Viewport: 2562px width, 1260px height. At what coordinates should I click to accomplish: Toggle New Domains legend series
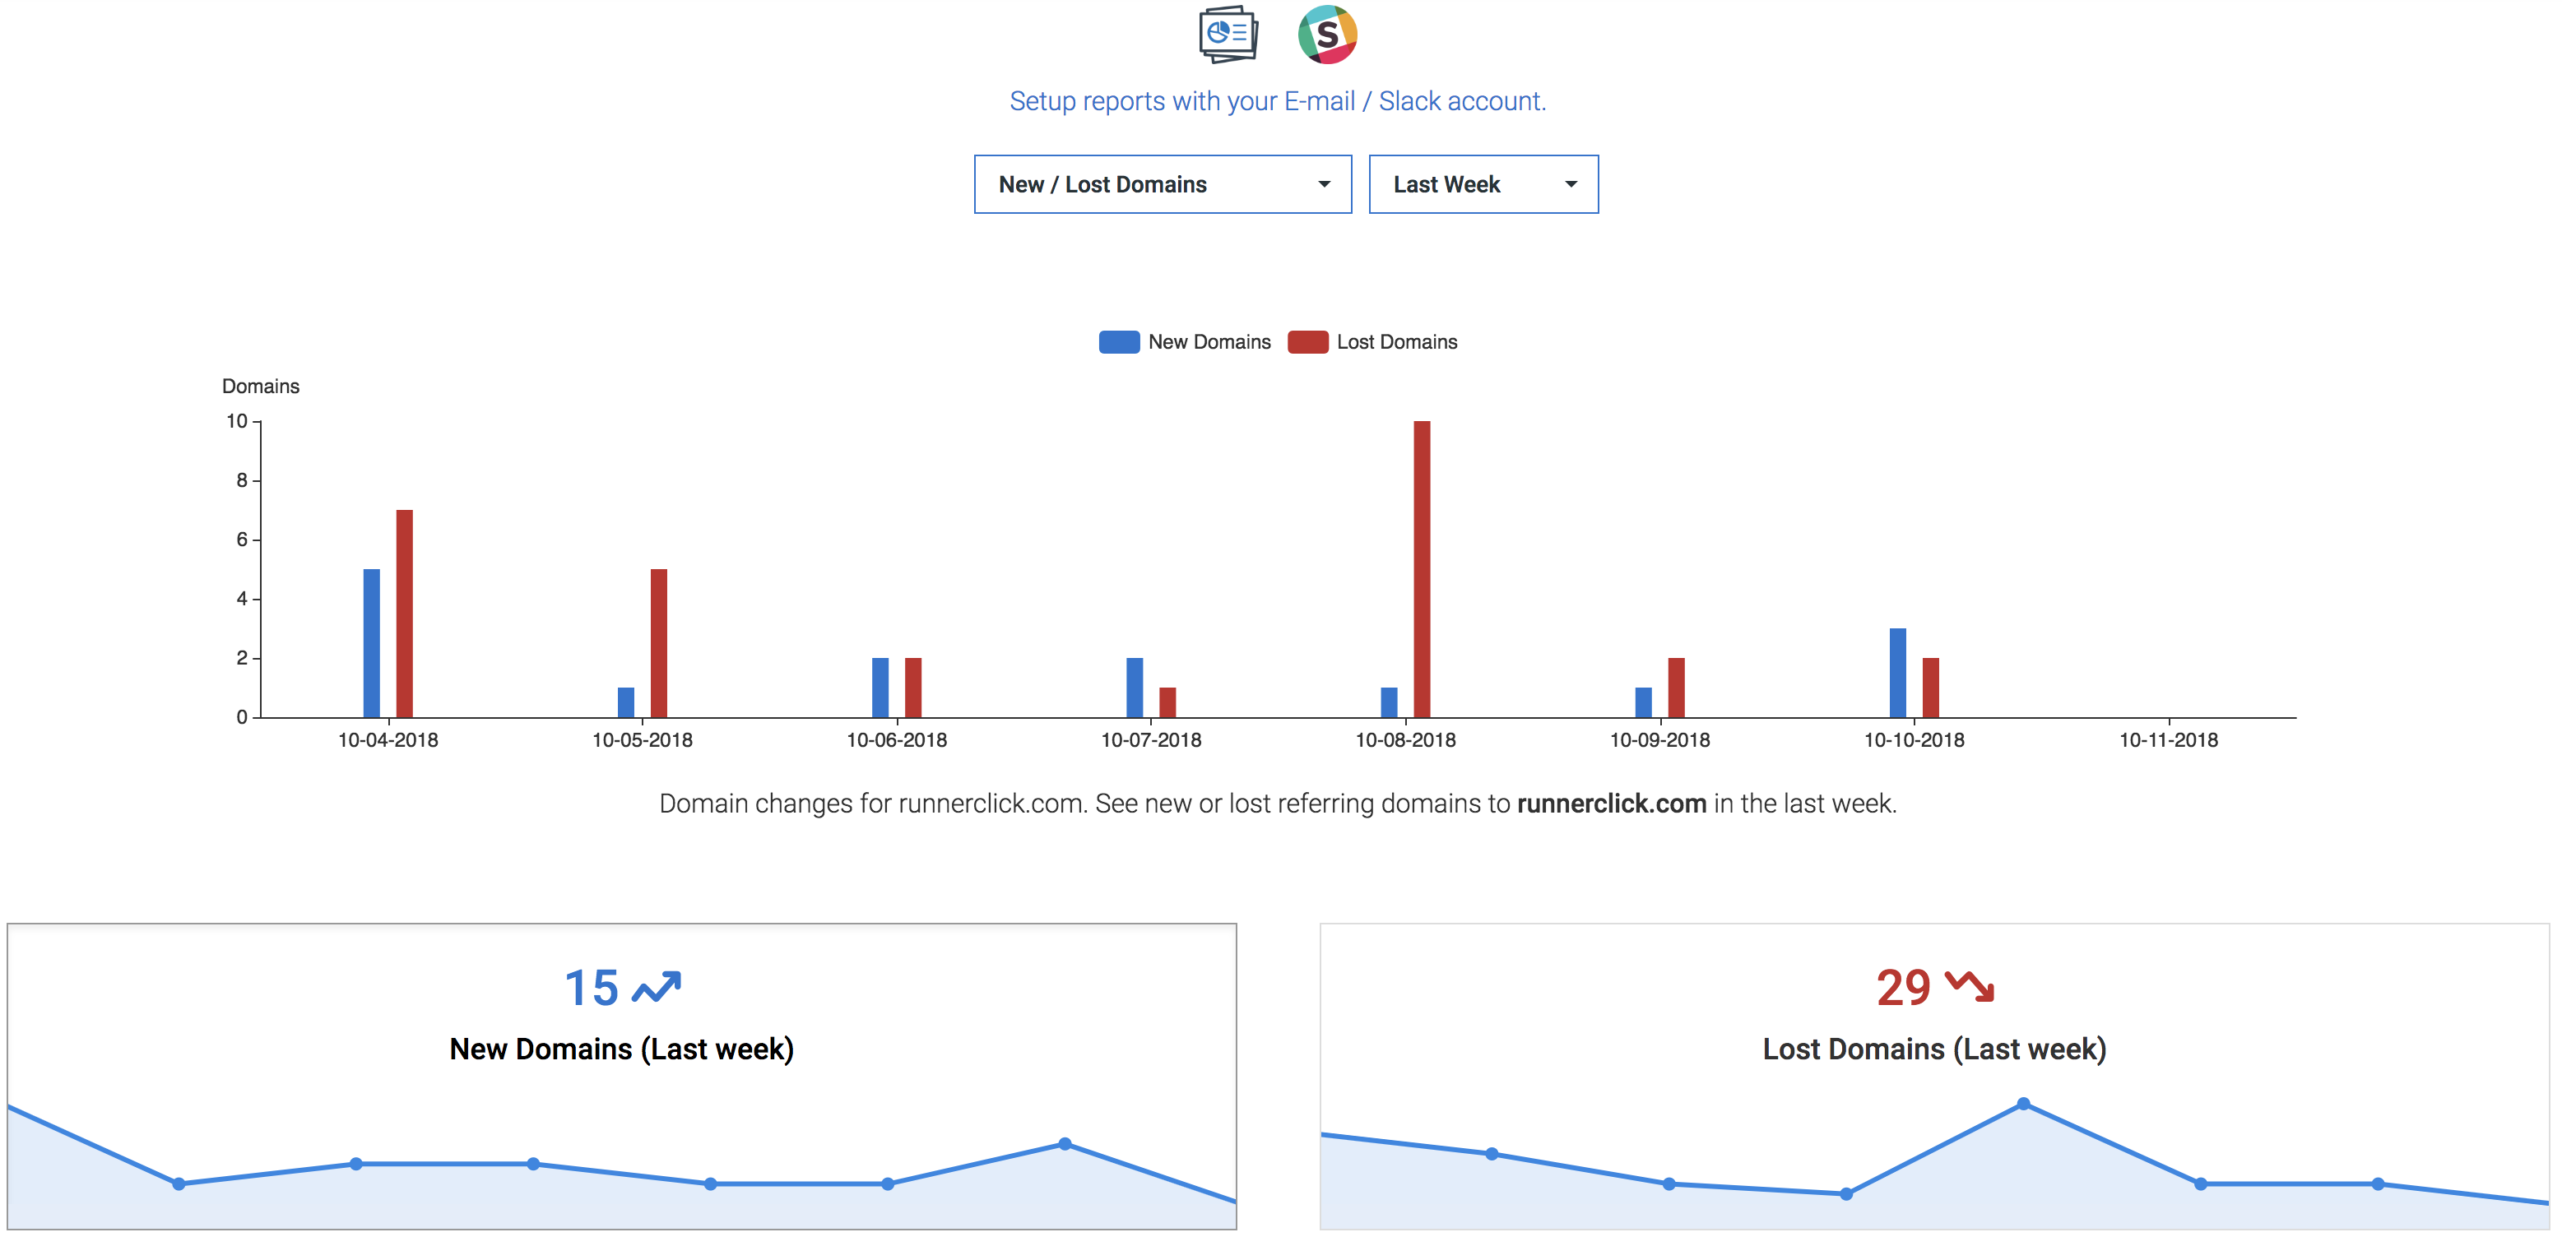(x=1209, y=342)
